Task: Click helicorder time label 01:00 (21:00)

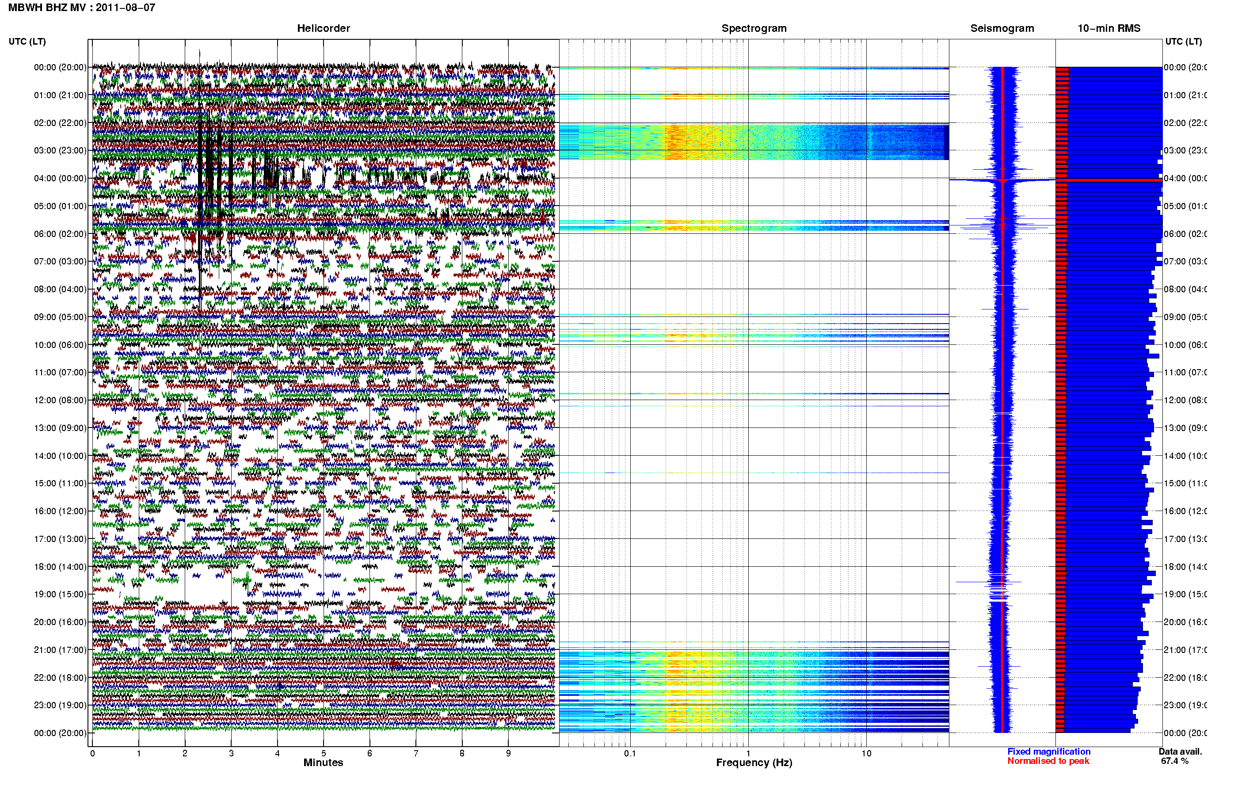Action: tap(60, 95)
